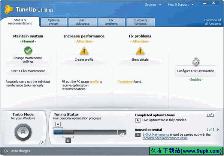Open the Fix problems tab

(111, 22)
